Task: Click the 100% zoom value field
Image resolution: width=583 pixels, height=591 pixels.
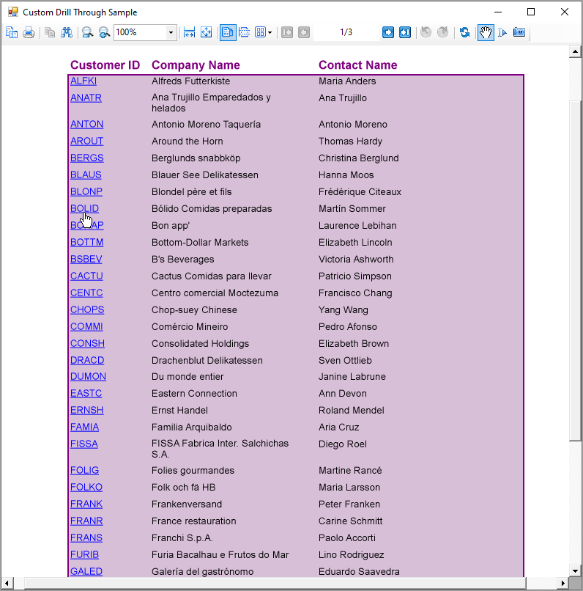Action: point(141,32)
